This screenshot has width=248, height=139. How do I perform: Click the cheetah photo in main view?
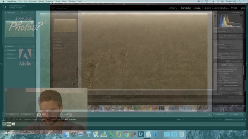pos(145,51)
